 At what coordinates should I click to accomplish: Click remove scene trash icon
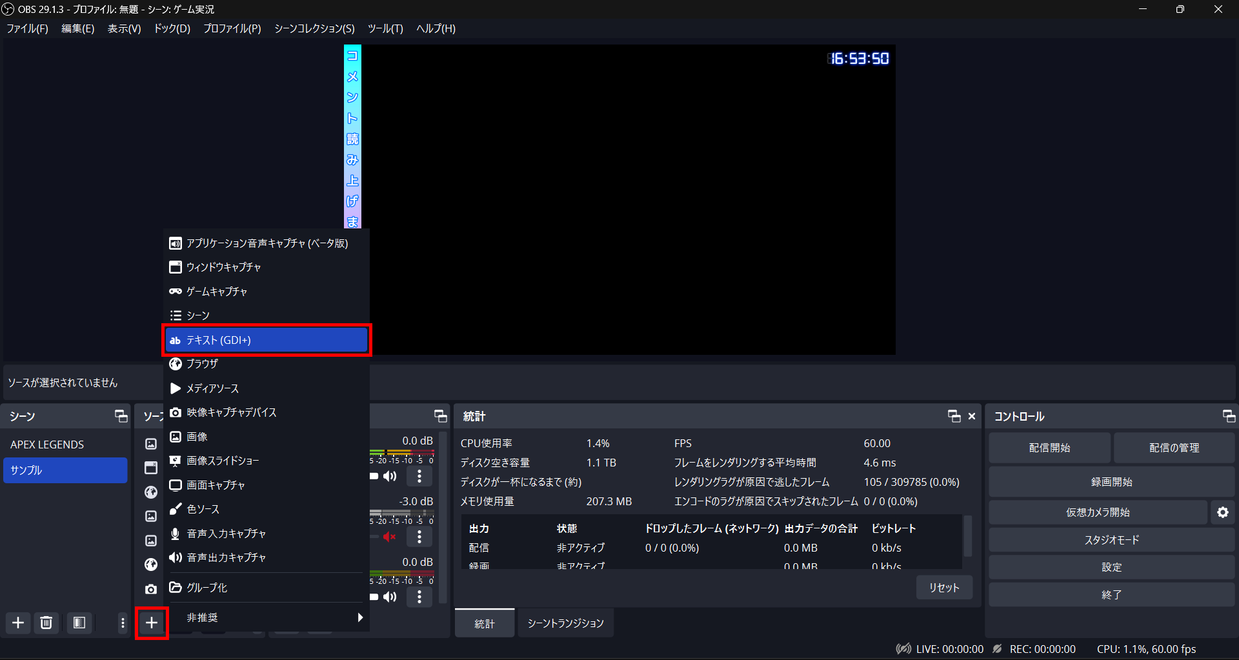(46, 623)
